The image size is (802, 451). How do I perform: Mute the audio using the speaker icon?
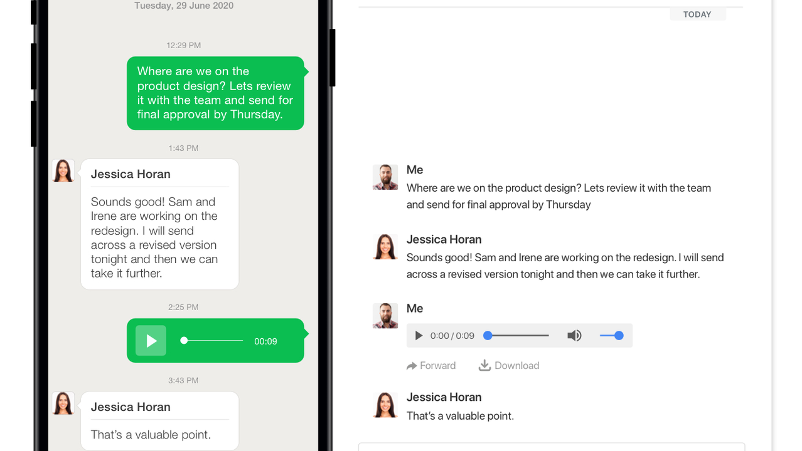coord(574,336)
